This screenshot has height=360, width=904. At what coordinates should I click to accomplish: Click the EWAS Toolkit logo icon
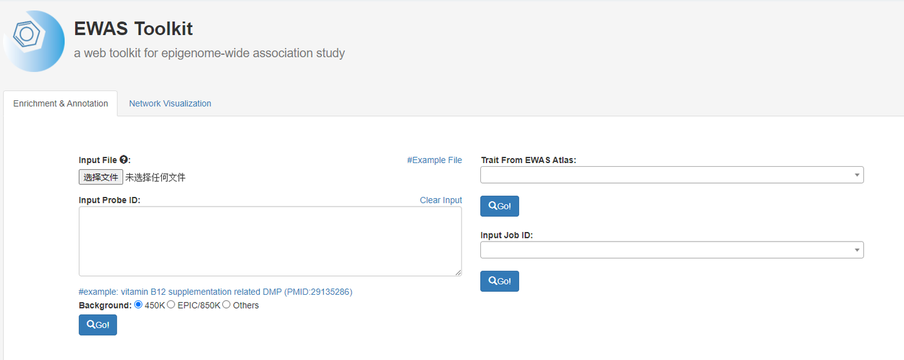point(34,41)
